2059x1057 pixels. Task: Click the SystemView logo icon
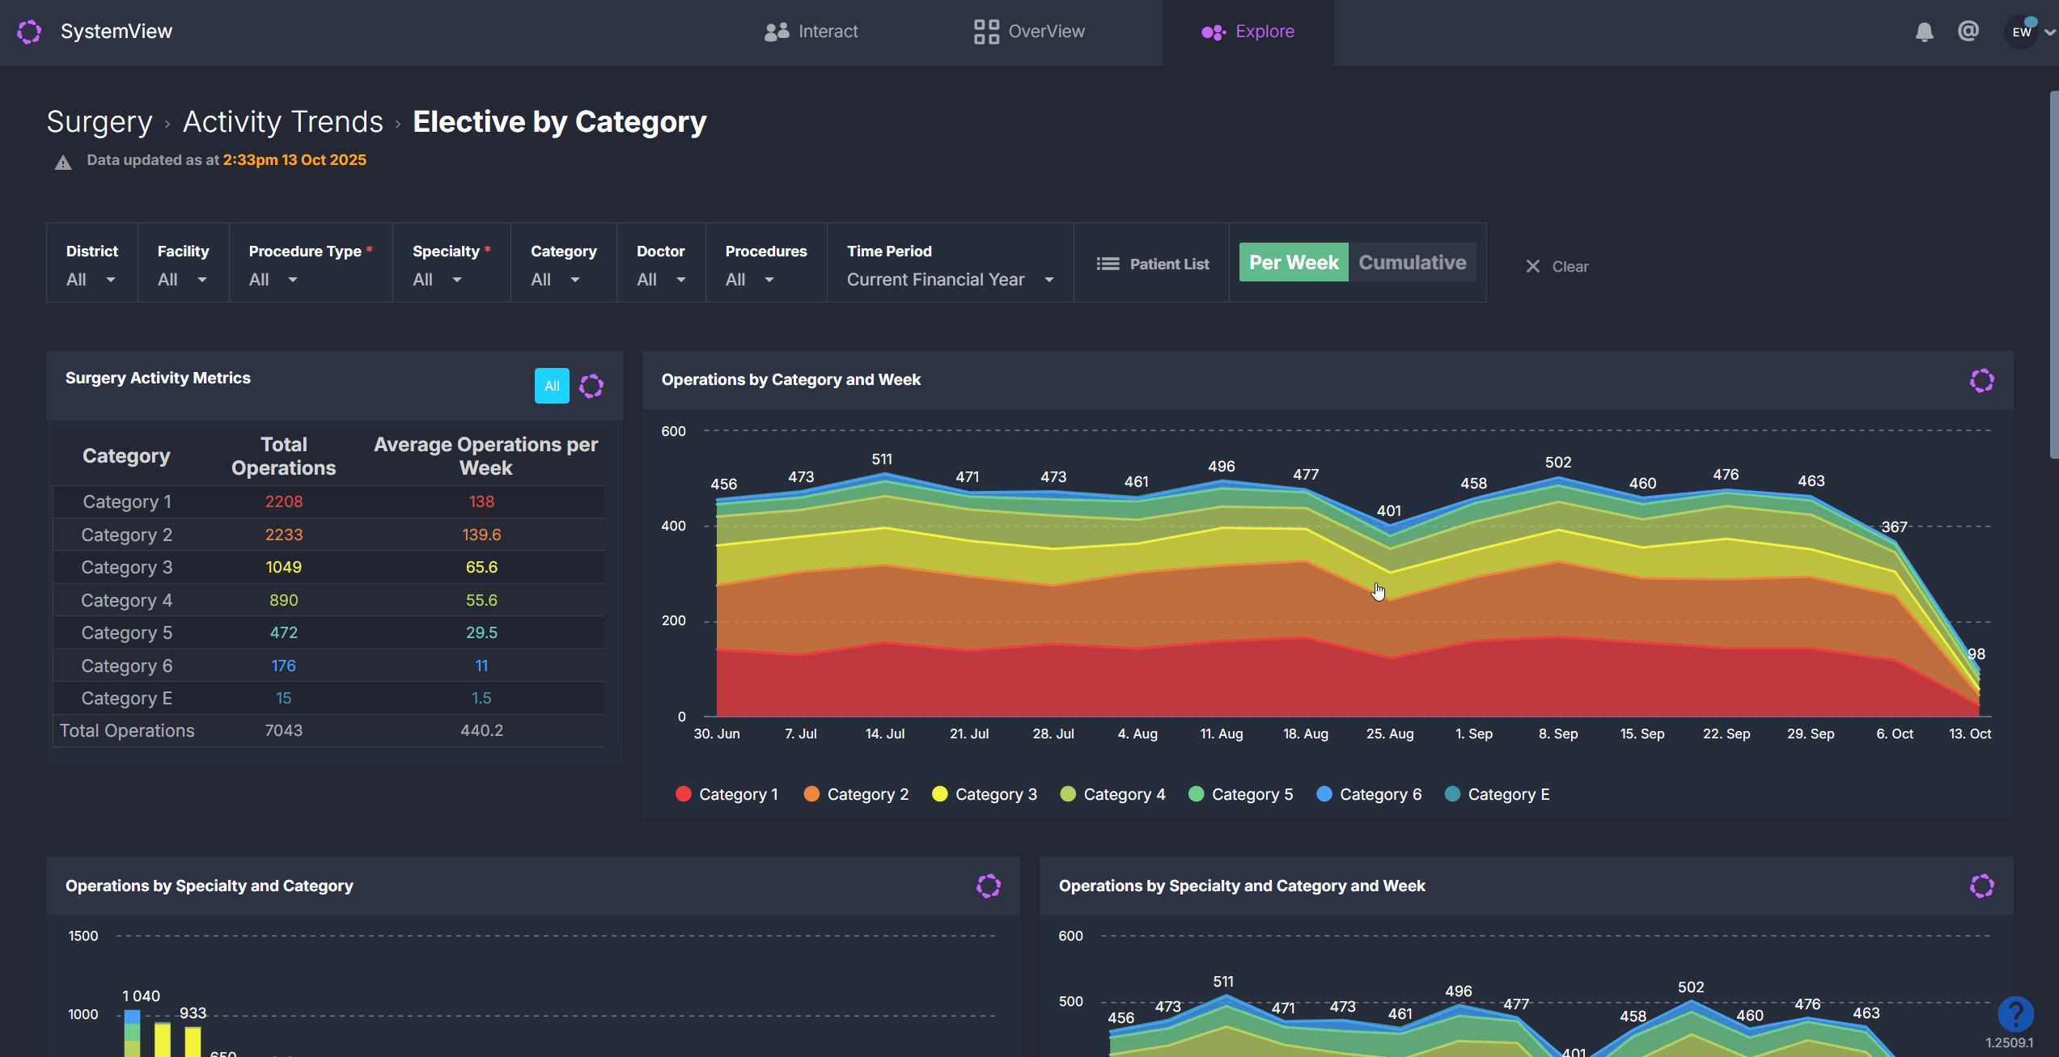(29, 32)
